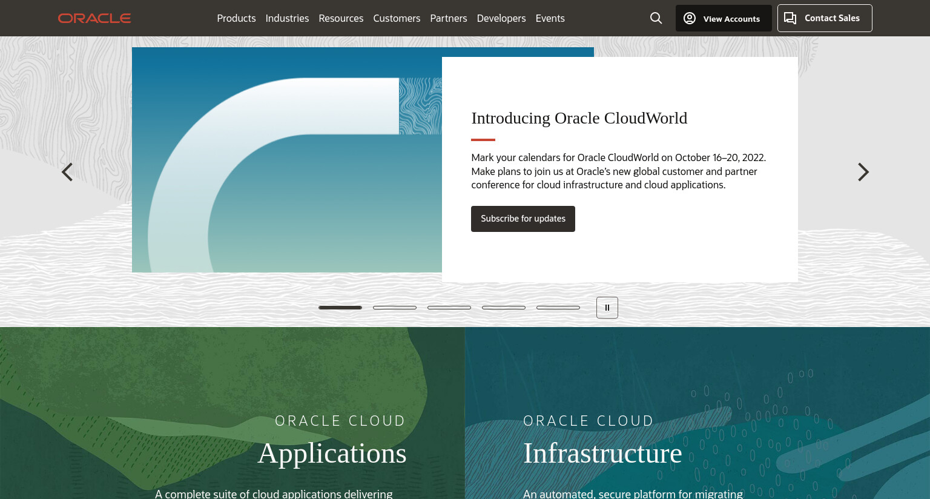Open the Resources menu
The image size is (930, 499).
pyautogui.click(x=341, y=18)
